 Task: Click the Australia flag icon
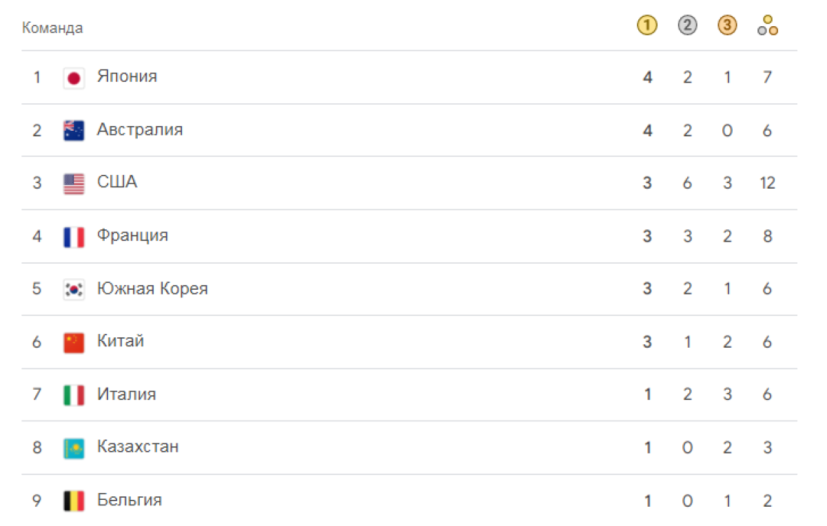click(74, 131)
